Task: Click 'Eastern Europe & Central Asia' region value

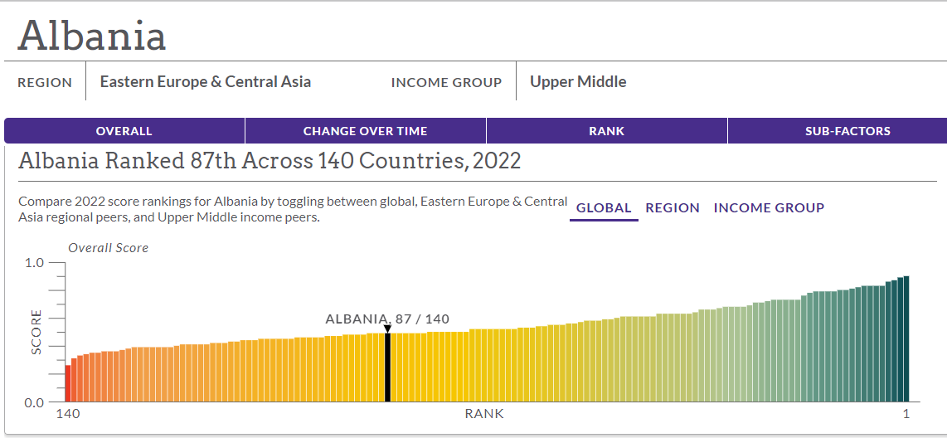Action: click(206, 81)
